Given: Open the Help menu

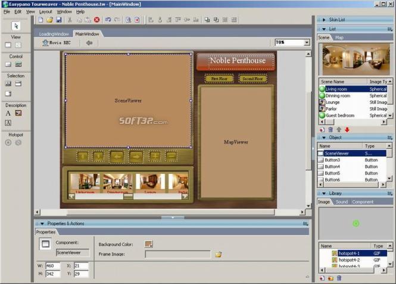Looking at the screenshot, I should point(80,12).
